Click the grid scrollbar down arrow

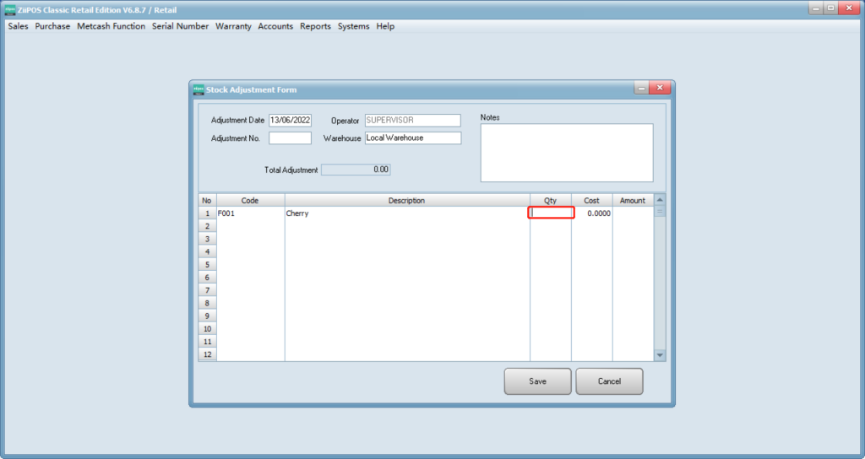660,355
